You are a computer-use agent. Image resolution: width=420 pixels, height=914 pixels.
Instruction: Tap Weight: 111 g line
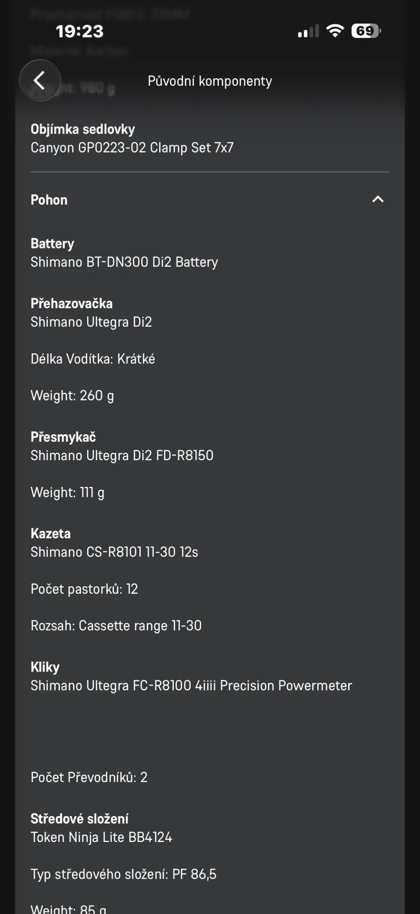68,493
